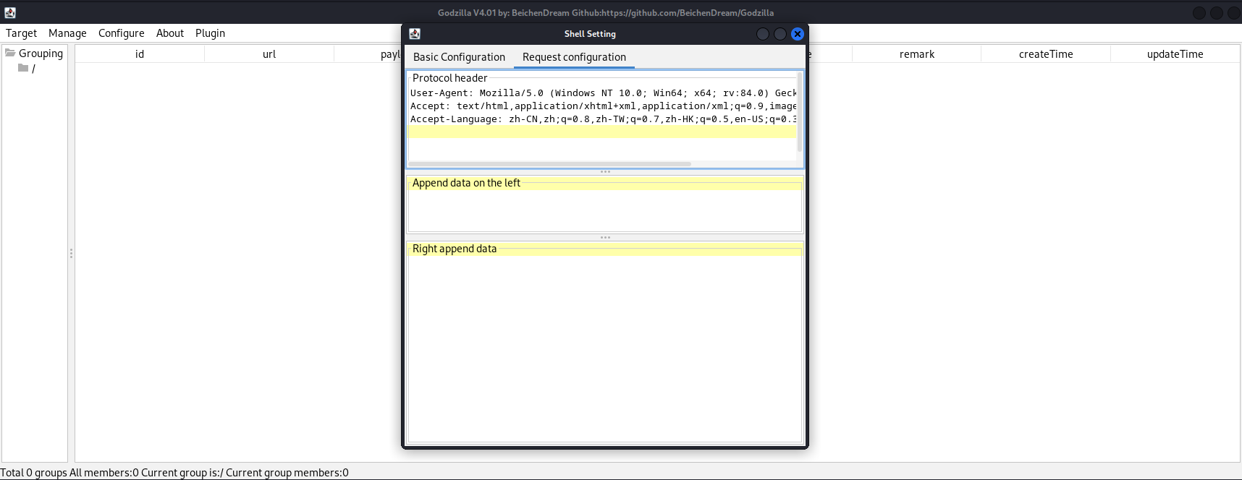Click inside the Append data on the left field
The image size is (1242, 480).
604,210
